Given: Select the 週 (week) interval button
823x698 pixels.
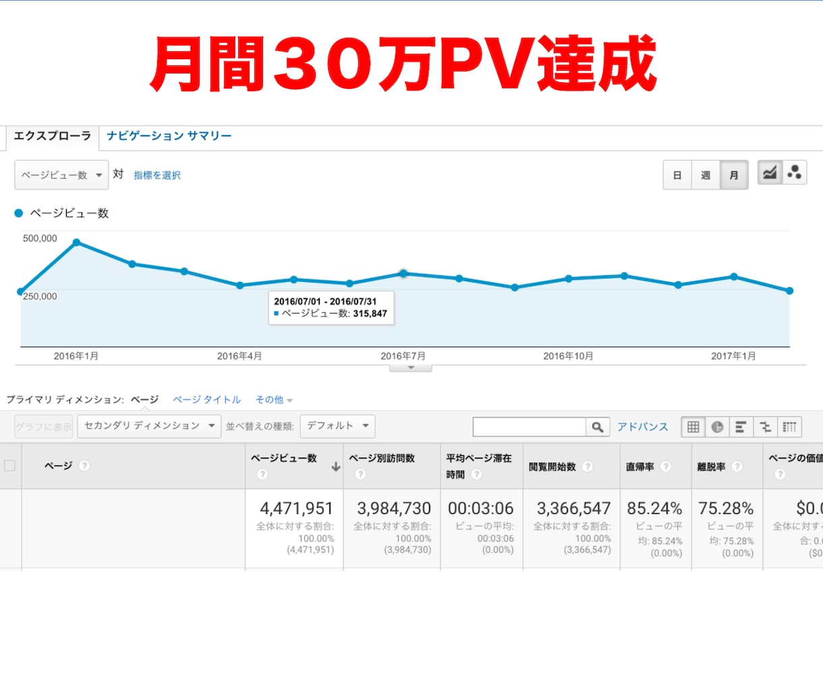Looking at the screenshot, I should (x=706, y=175).
